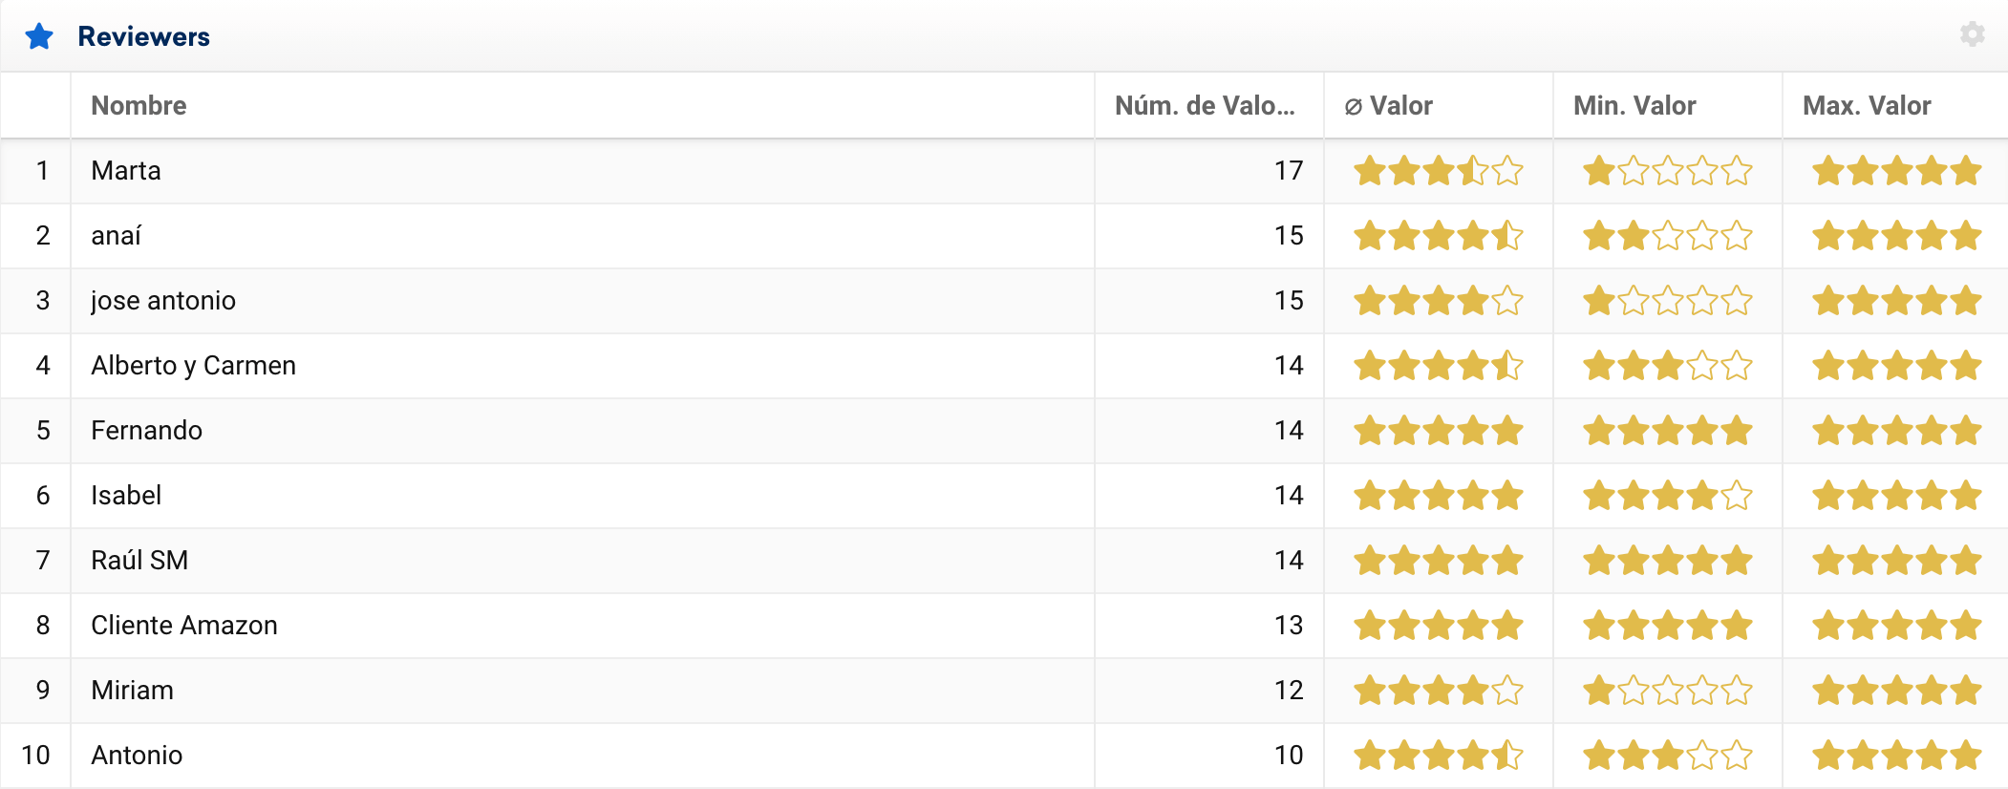The height and width of the screenshot is (789, 2008).
Task: Select the Raúl SM reviewer name
Action: click(x=139, y=561)
